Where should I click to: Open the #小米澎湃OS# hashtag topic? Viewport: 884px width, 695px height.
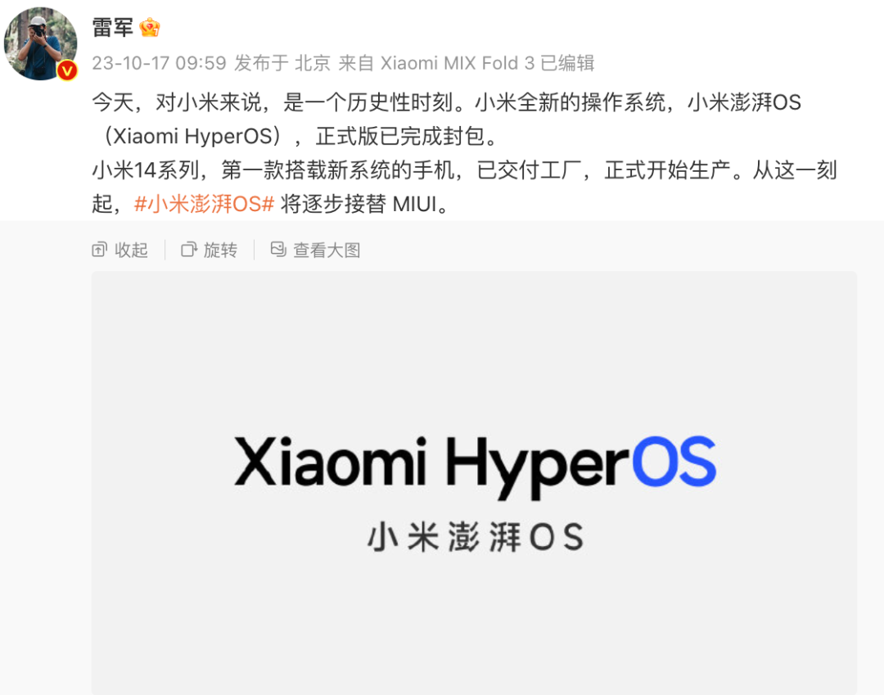[204, 204]
